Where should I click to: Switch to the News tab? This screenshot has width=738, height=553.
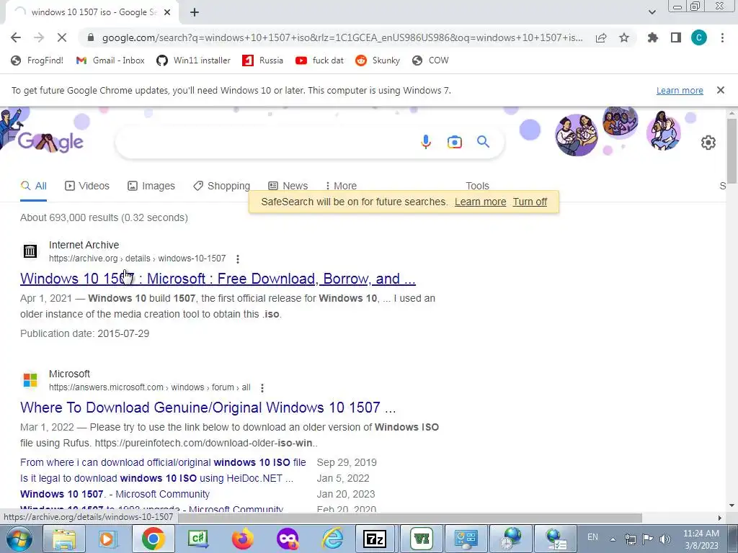(288, 186)
